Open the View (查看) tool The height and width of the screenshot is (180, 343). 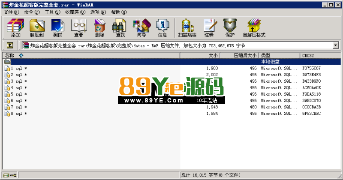[x=78, y=28]
